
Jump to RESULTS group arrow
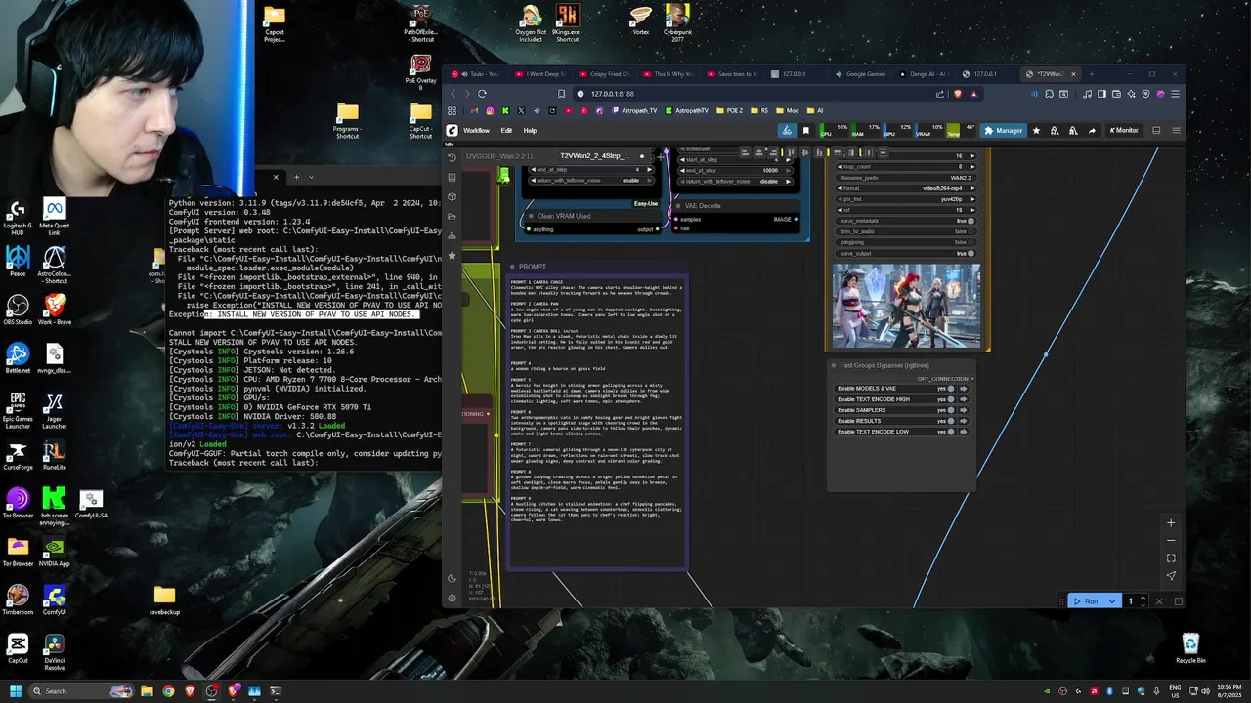[964, 421]
